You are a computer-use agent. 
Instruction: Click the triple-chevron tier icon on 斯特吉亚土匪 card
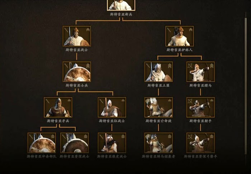[170, 66]
